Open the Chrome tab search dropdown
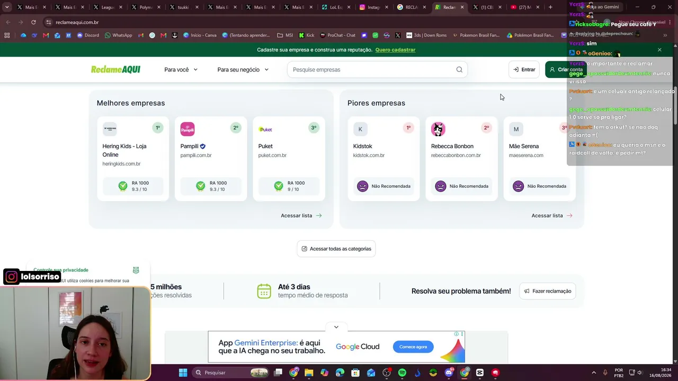678x381 pixels. pos(7,7)
